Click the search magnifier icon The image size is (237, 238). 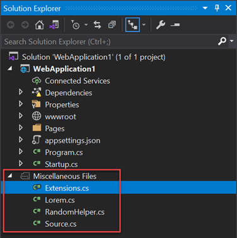[x=222, y=41]
